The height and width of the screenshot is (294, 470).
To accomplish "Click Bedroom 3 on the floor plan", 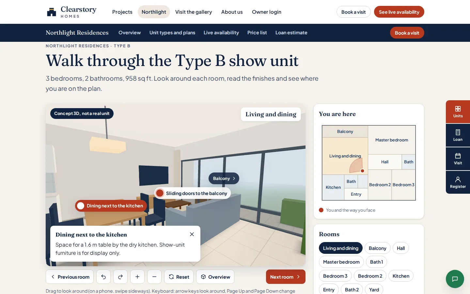I will [403, 185].
